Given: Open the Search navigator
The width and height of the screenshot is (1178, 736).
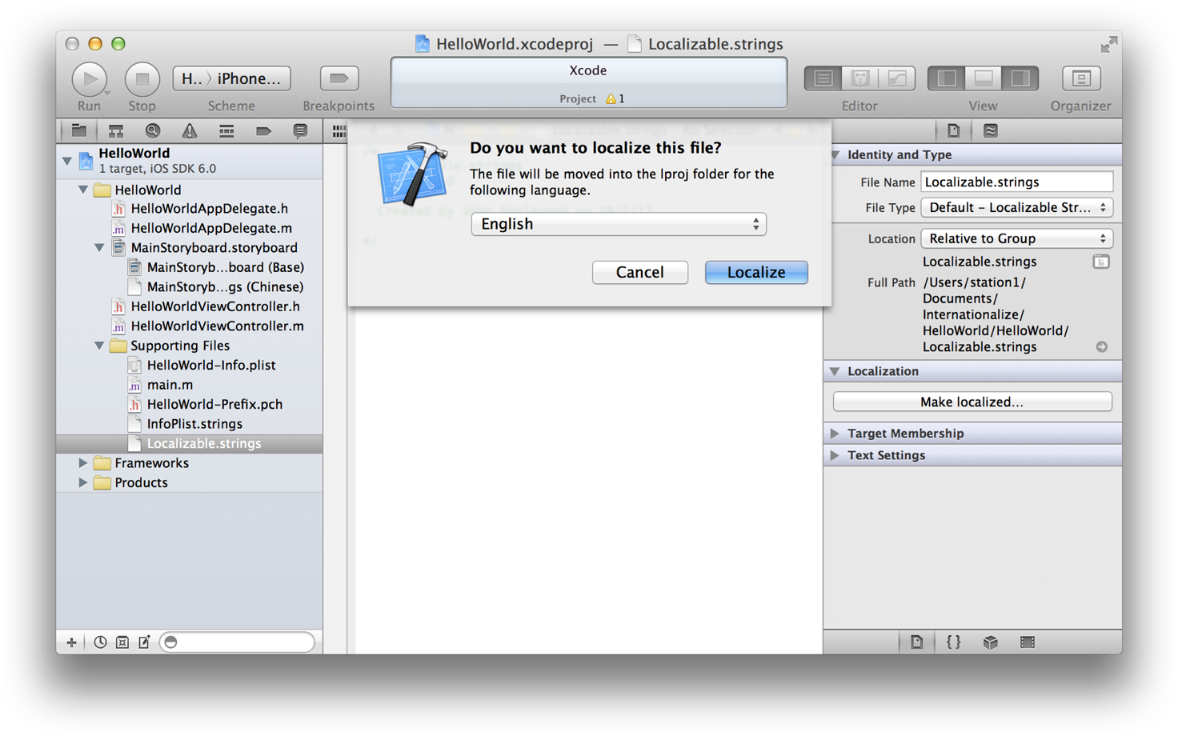Looking at the screenshot, I should tap(152, 130).
